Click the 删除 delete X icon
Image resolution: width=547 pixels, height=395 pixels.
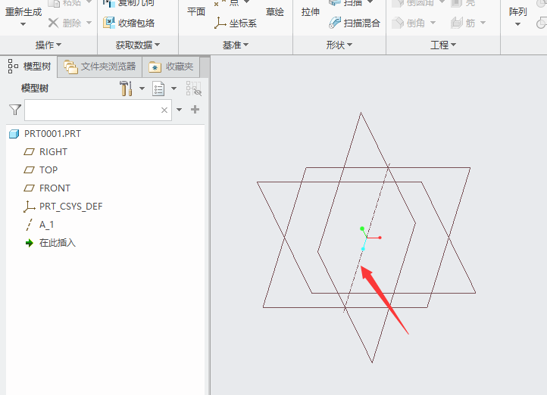pyautogui.click(x=53, y=23)
